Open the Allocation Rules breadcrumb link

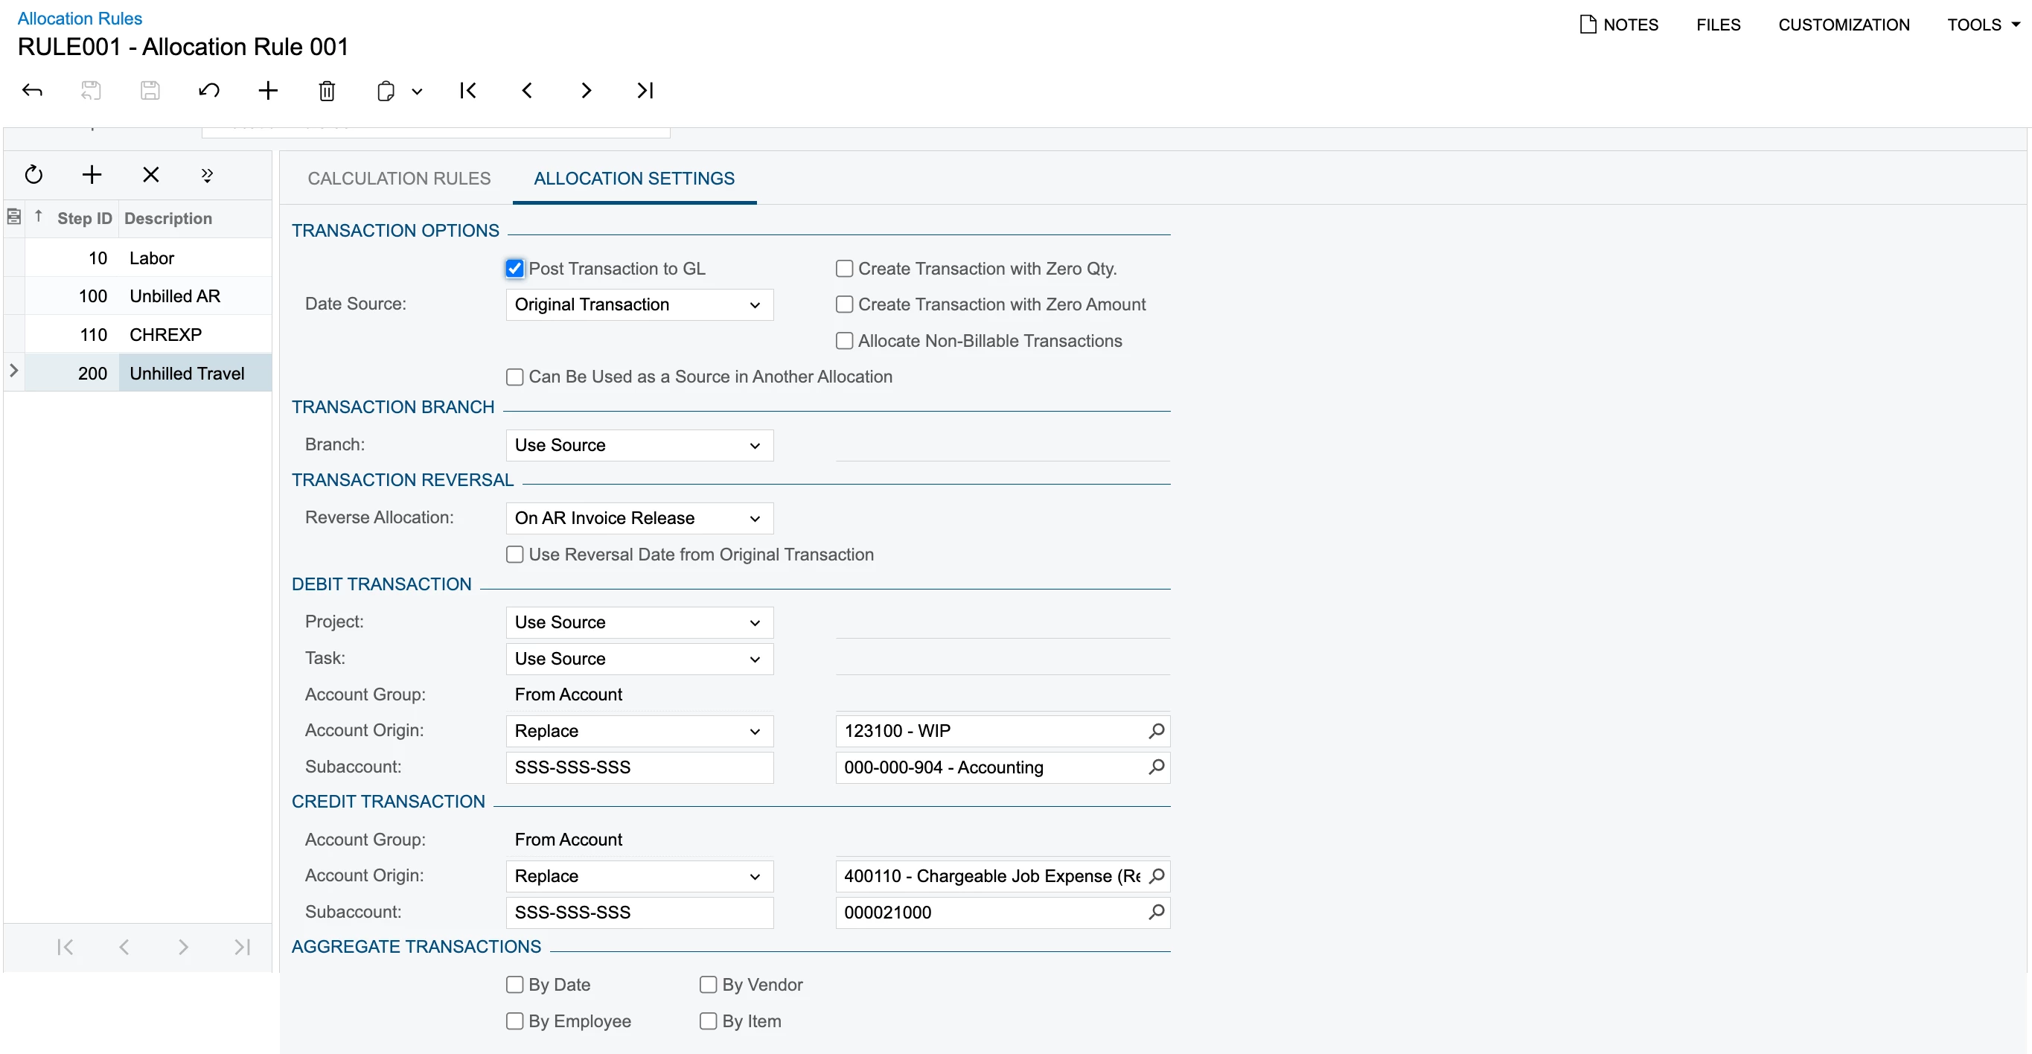tap(80, 18)
